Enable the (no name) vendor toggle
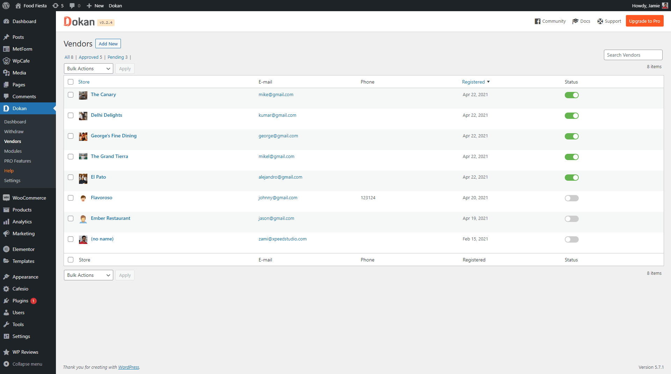The height and width of the screenshot is (374, 671). point(572,239)
